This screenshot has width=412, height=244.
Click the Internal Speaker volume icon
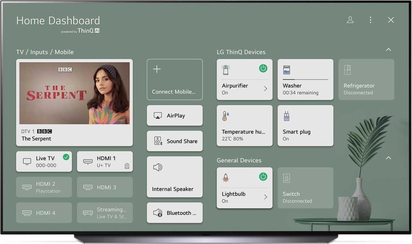(x=158, y=167)
